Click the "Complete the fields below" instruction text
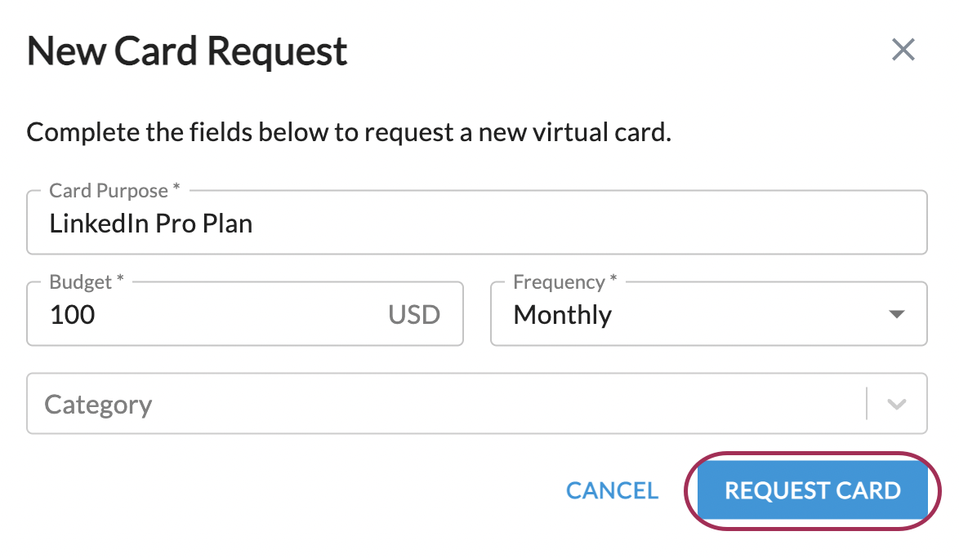 (349, 132)
